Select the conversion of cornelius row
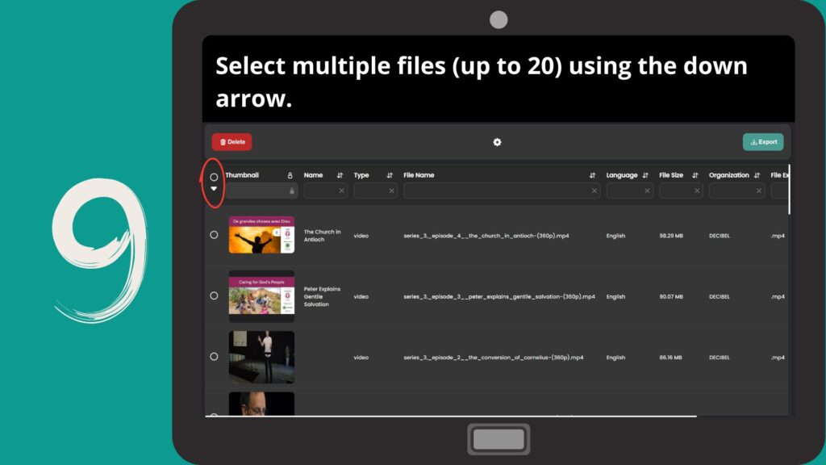 click(x=214, y=356)
